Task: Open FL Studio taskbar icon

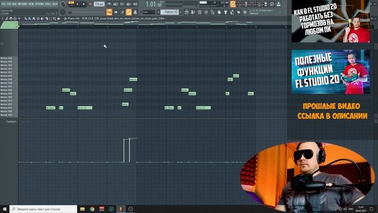Action: (x=121, y=209)
